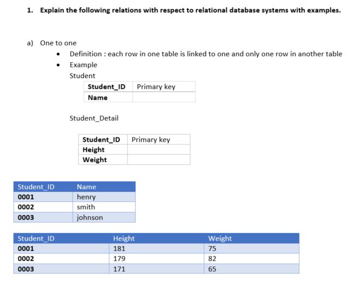This screenshot has height=291, width=352.
Task: Click the Definition bullet line
Action: (x=205, y=54)
